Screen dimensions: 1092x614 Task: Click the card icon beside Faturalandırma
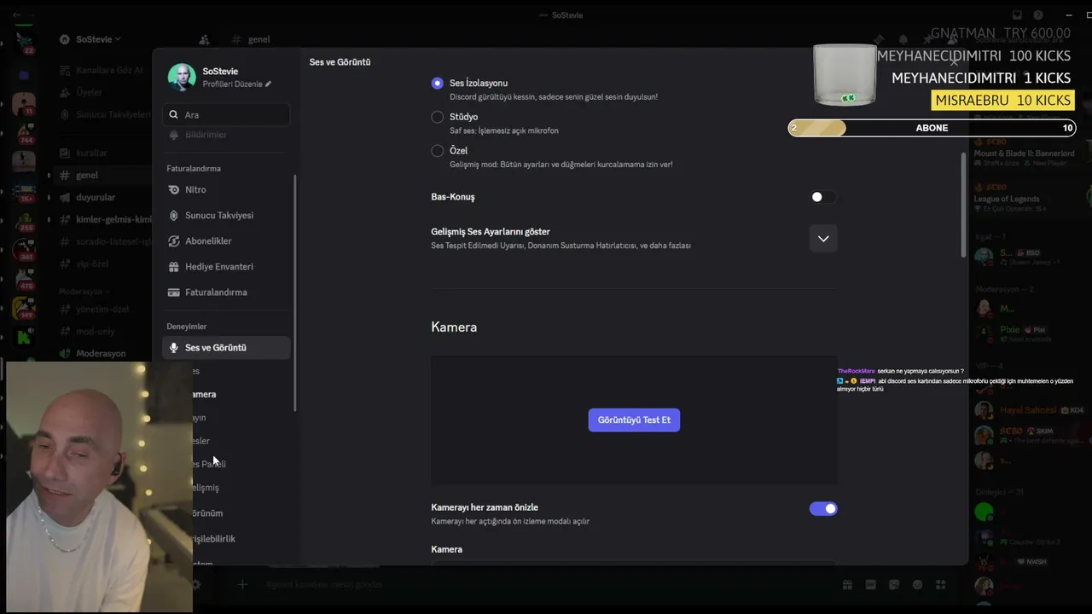tap(174, 292)
